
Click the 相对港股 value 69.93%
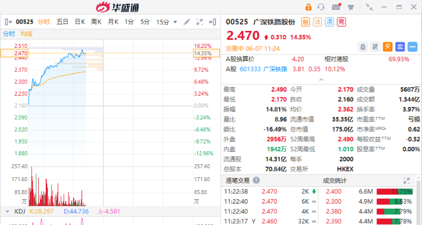(399, 59)
